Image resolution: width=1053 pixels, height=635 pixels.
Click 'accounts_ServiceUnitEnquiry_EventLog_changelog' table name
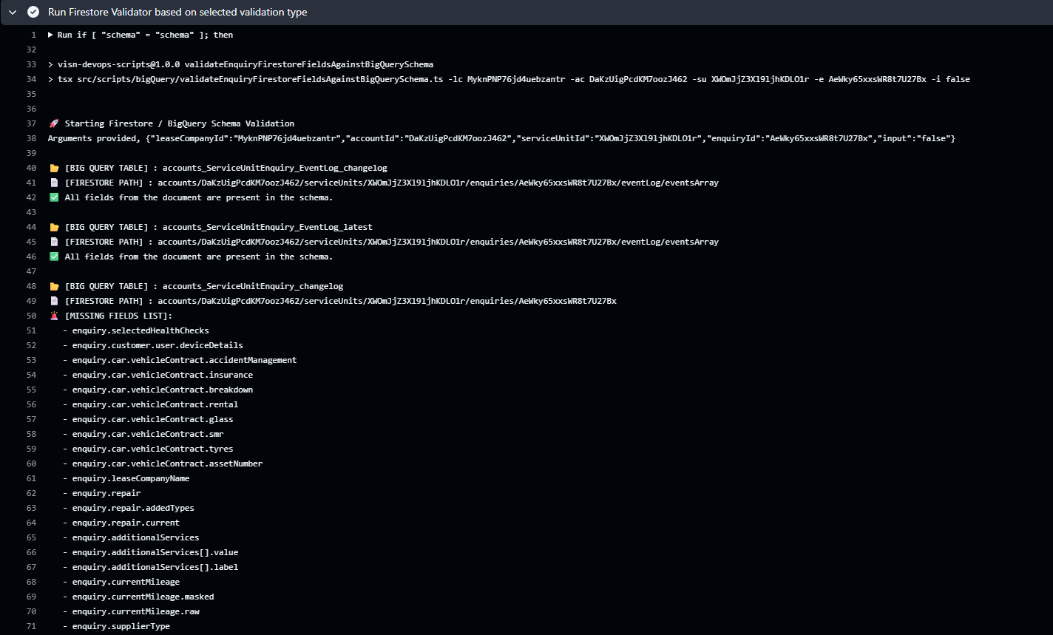click(x=275, y=168)
